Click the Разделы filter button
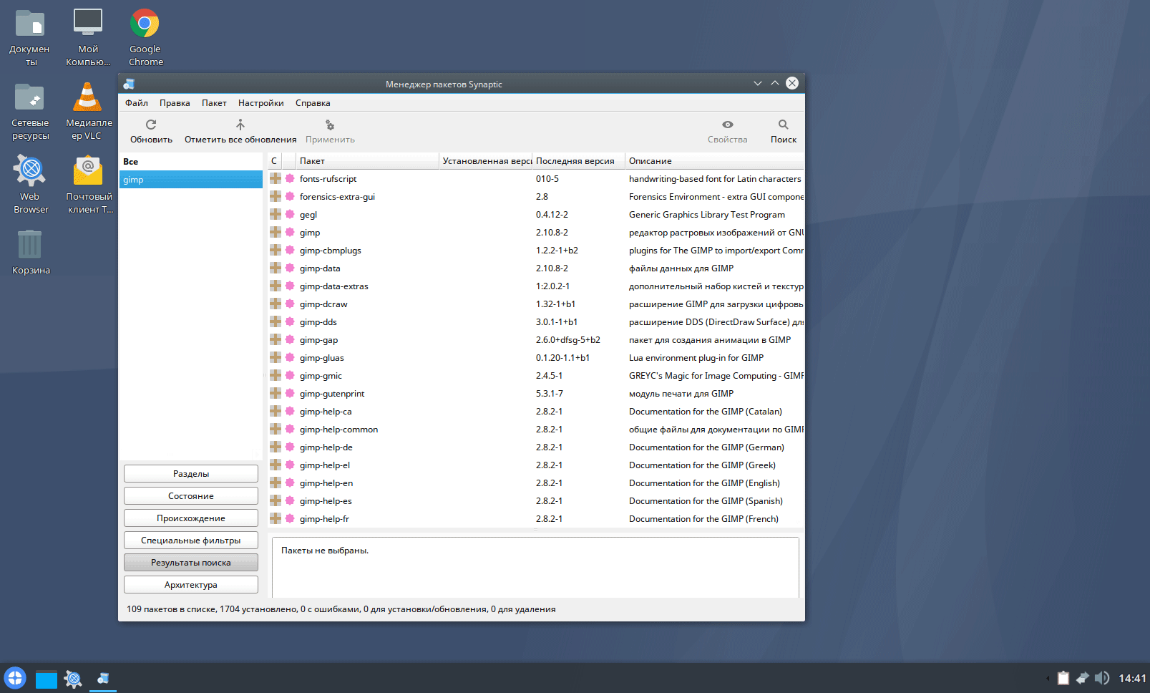This screenshot has height=693, width=1150. click(191, 474)
